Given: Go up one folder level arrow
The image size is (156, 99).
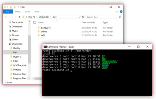Looking at the screenshot, I should pos(19,17).
